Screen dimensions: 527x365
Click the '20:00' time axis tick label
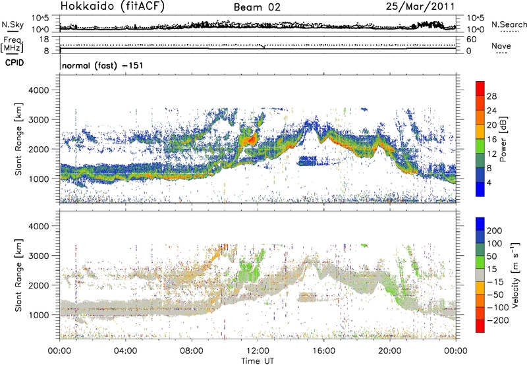point(390,351)
